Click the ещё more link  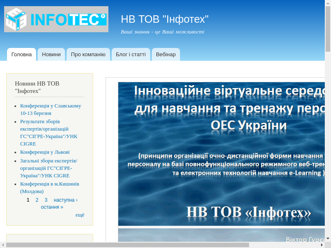click(80, 215)
